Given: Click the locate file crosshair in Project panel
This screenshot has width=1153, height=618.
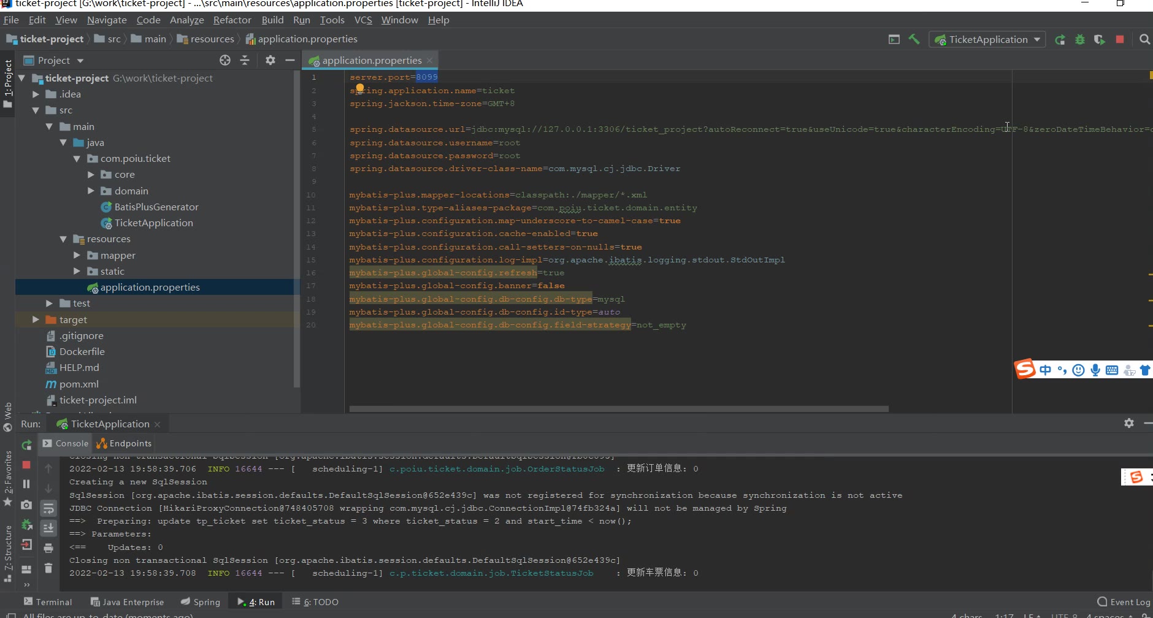Looking at the screenshot, I should click(225, 60).
